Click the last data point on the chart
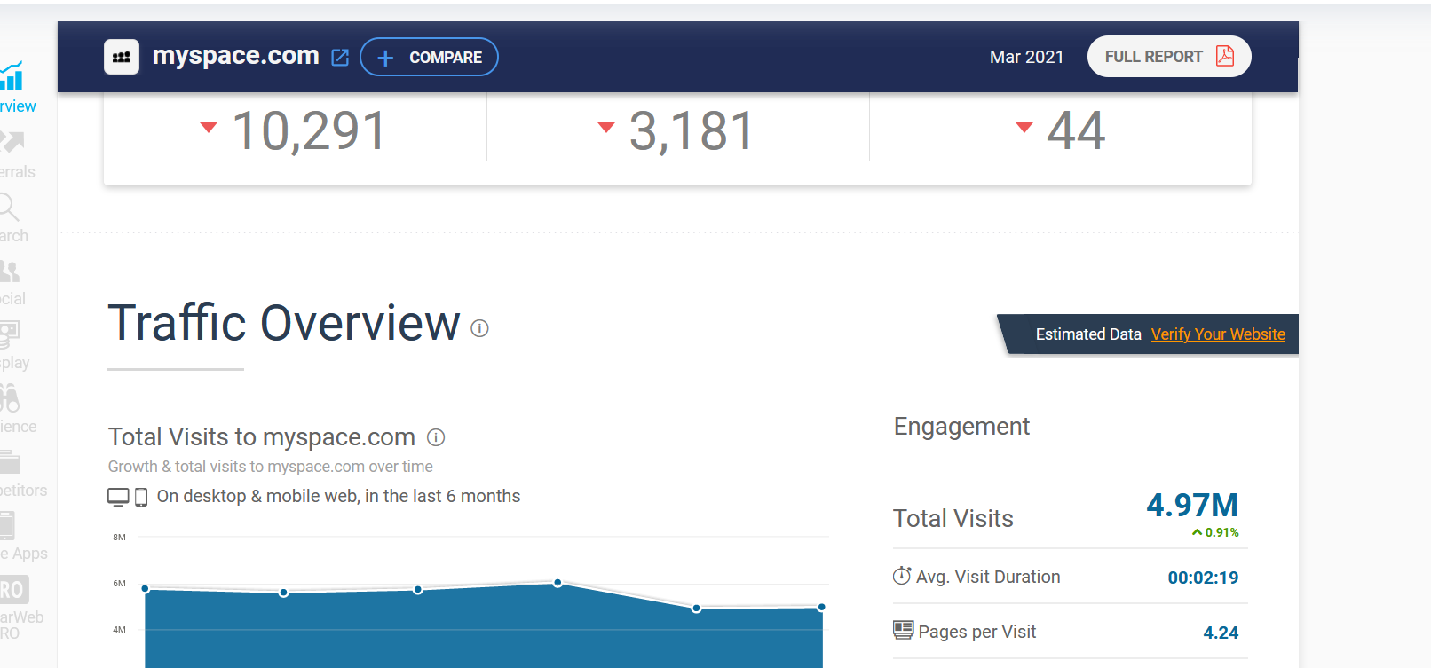Screen dimensions: 1431x668 pyautogui.click(x=822, y=608)
